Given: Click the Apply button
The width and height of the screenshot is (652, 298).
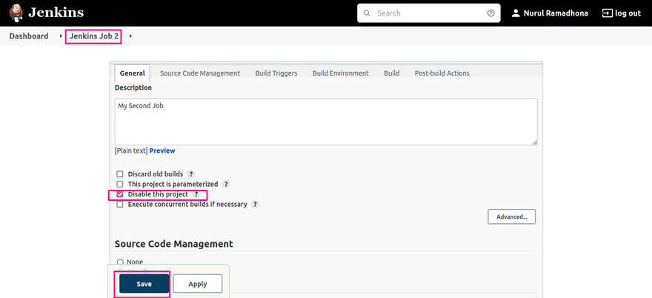Looking at the screenshot, I should point(198,284).
